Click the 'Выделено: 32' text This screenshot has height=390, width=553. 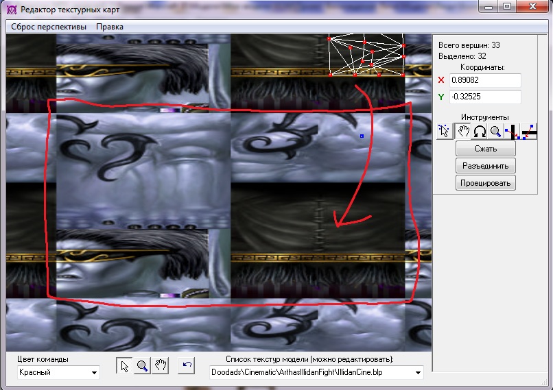(462, 56)
